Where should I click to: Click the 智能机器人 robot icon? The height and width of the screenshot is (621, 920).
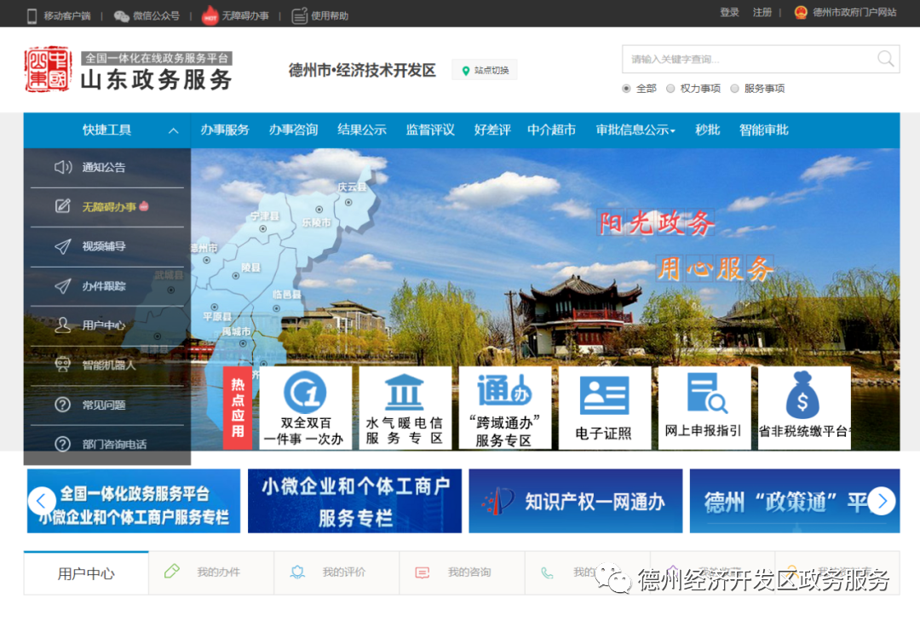pos(63,365)
